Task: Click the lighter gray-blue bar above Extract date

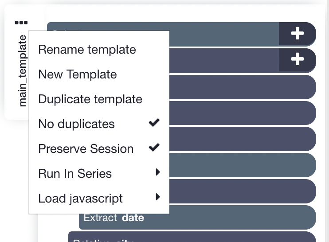Action: 243,165
